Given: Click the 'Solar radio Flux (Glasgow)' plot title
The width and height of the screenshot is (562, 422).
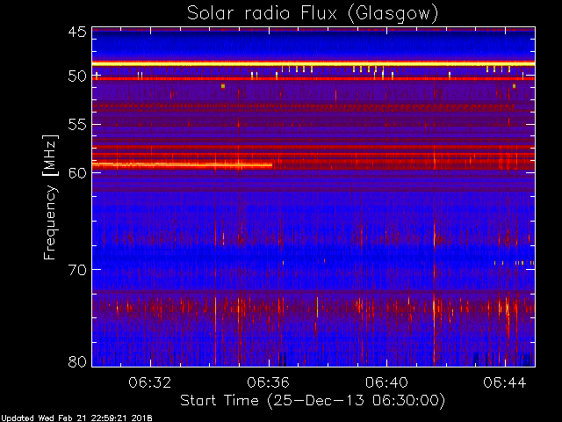Looking at the screenshot, I should [x=313, y=14].
